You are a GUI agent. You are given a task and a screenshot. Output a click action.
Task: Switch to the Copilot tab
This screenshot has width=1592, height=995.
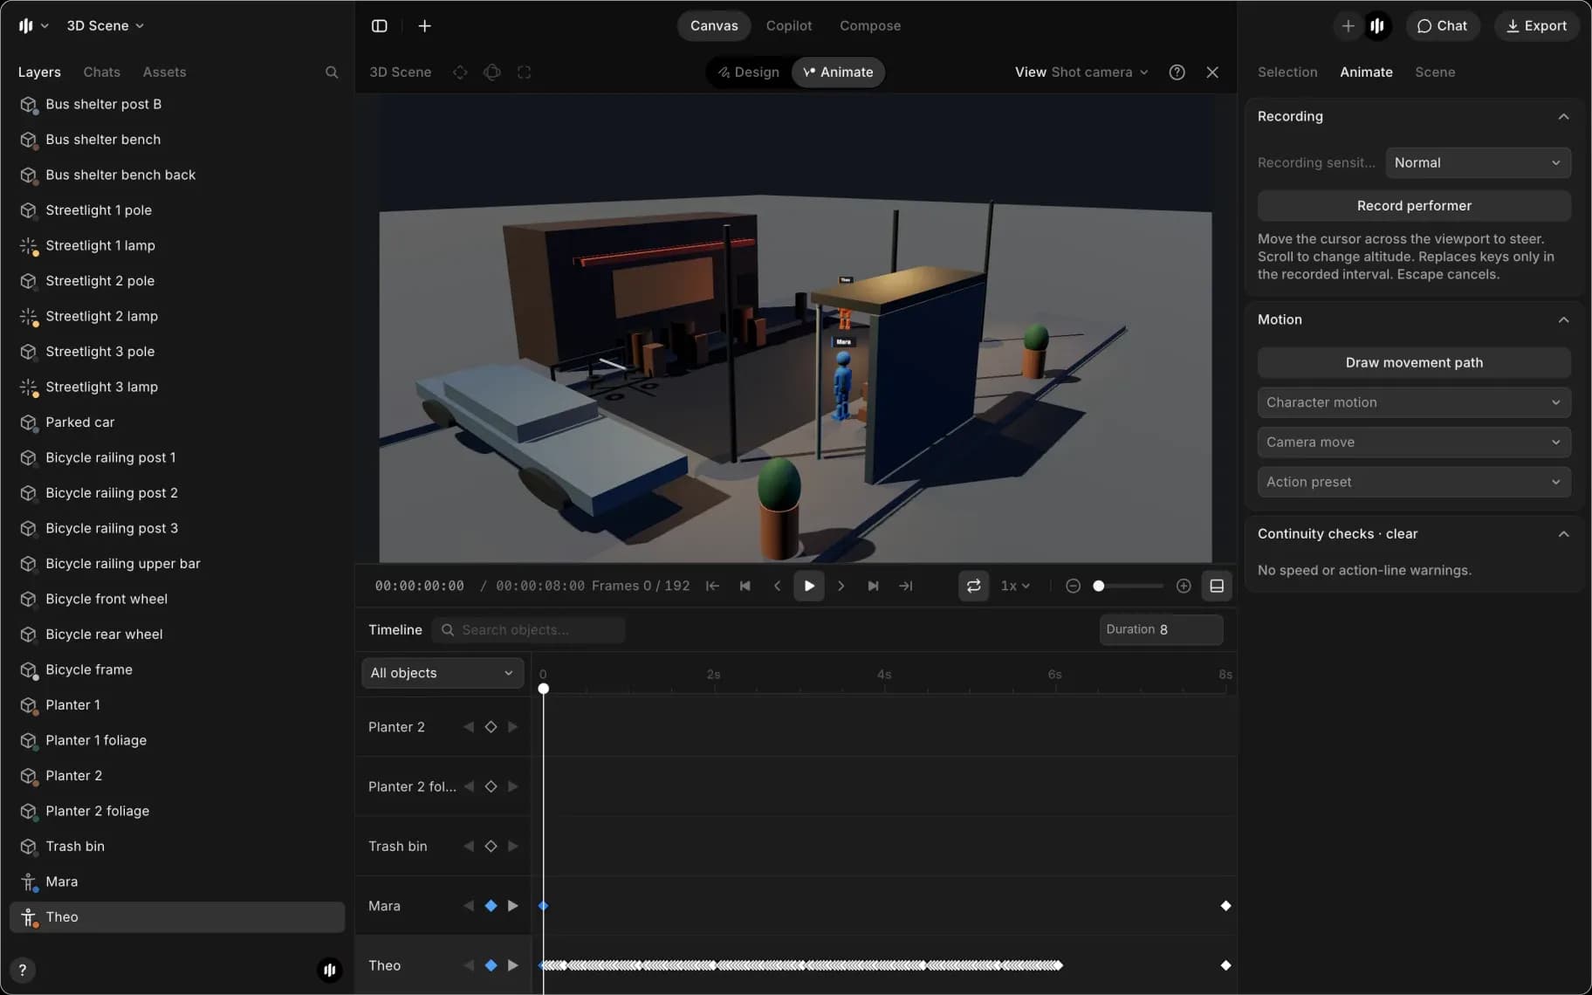[x=789, y=26]
